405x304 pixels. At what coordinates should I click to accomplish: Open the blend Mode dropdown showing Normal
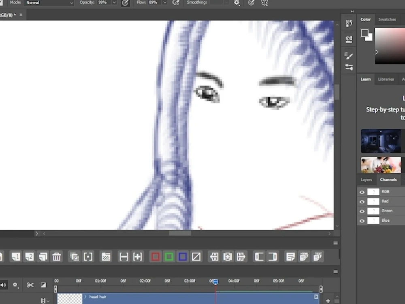pos(49,3)
